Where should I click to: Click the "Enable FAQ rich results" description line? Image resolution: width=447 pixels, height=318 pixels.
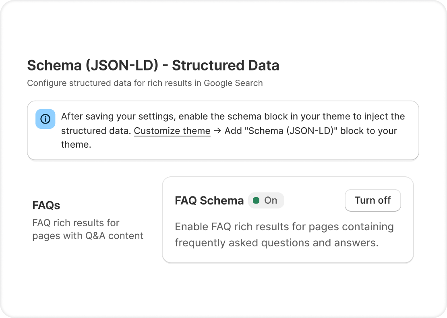[284, 227]
